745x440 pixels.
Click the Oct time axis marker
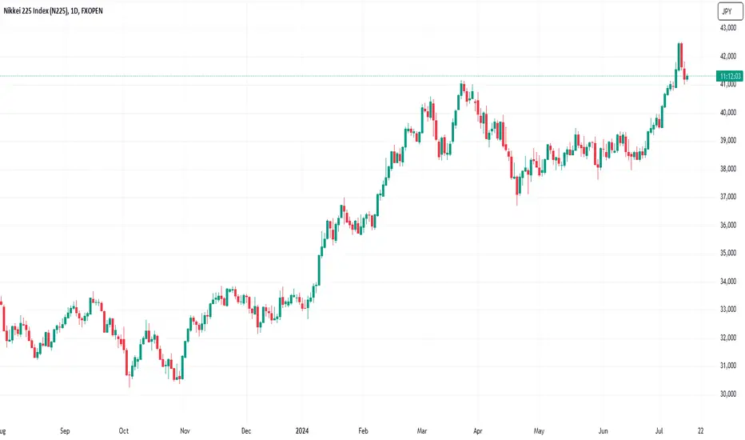124,430
